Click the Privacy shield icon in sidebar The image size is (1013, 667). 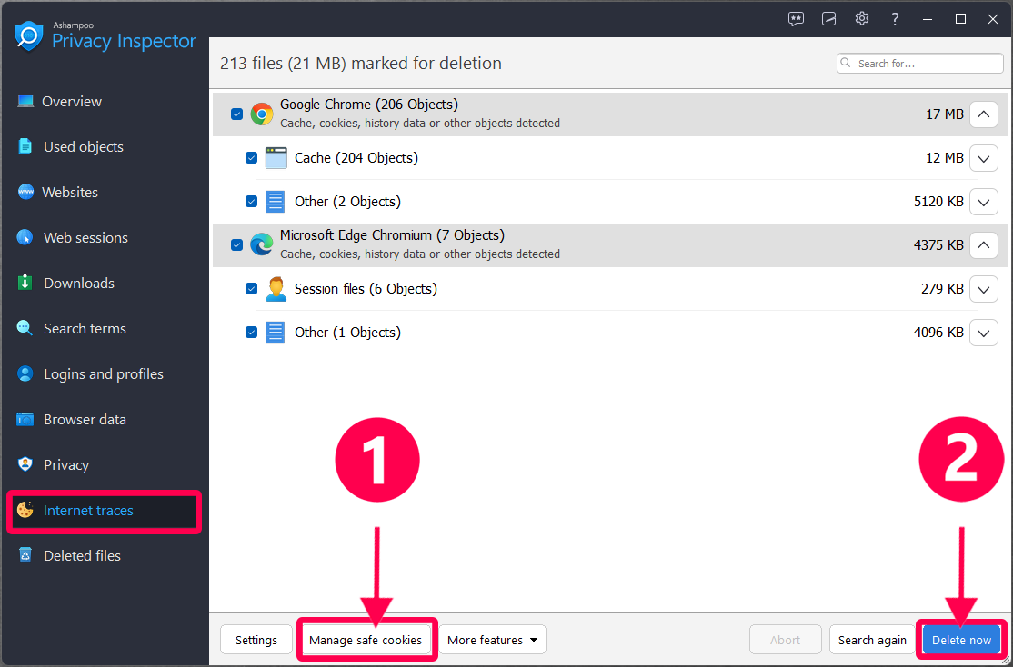[x=25, y=464]
